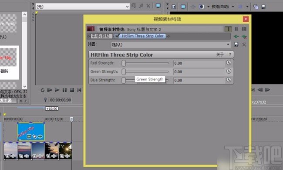Click the timeline playhead cursor marker
This screenshot has width=283, height=170.
[x=72, y=119]
